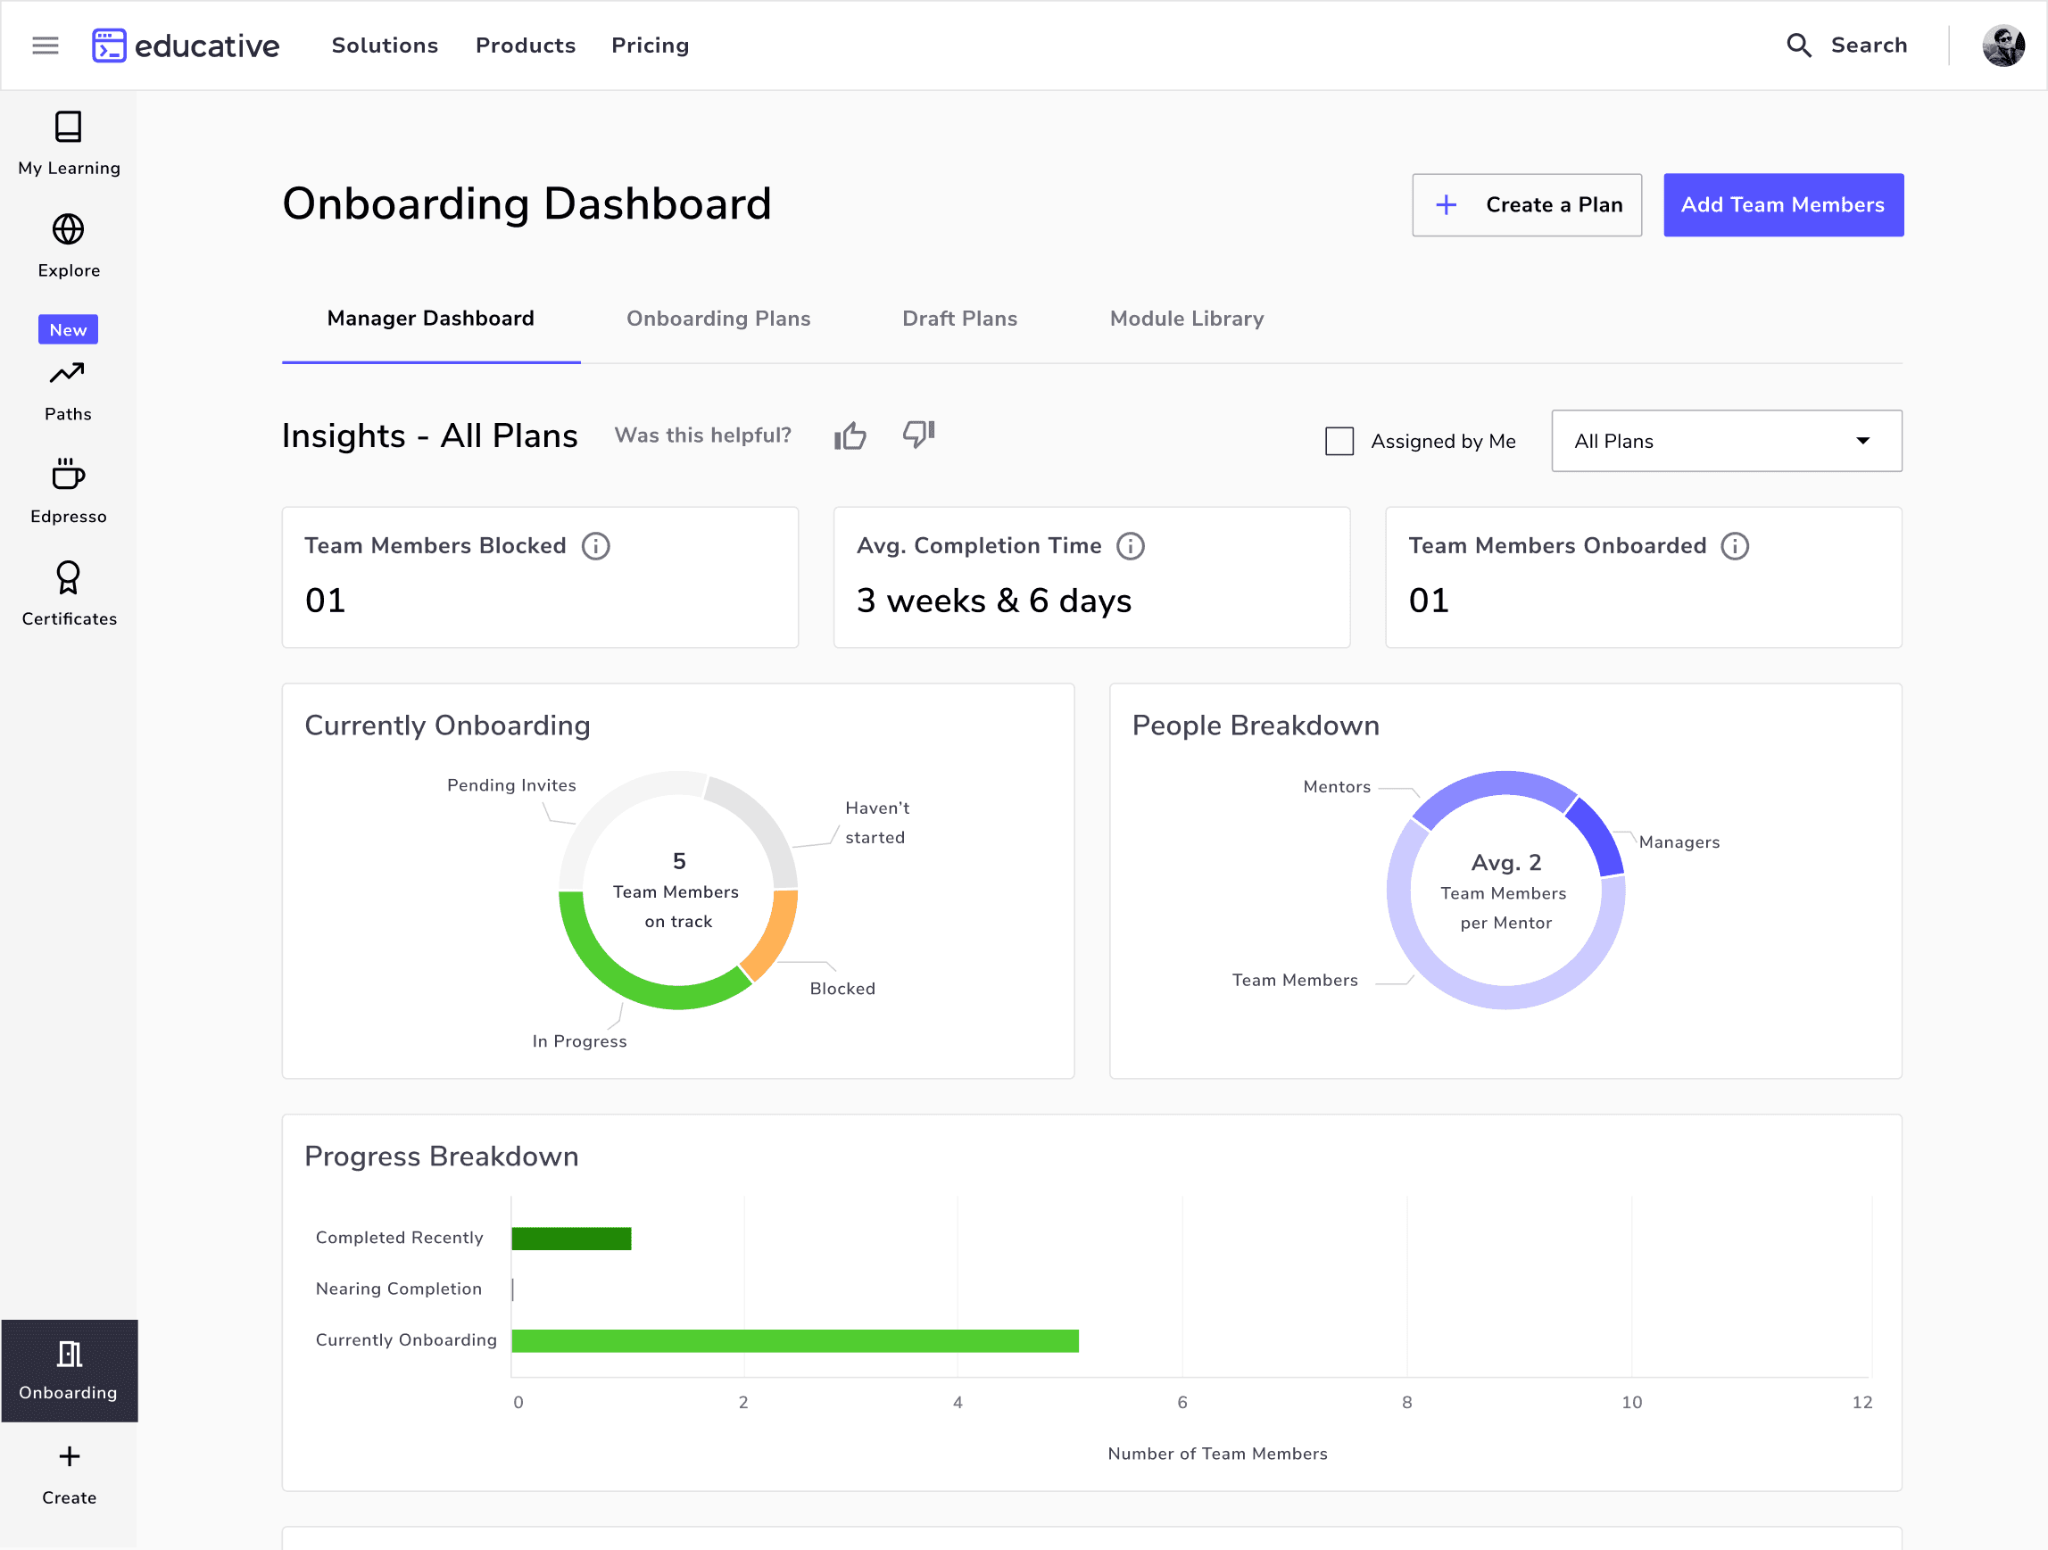The width and height of the screenshot is (2048, 1550).
Task: Switch to the Module Library tab
Action: (x=1186, y=319)
